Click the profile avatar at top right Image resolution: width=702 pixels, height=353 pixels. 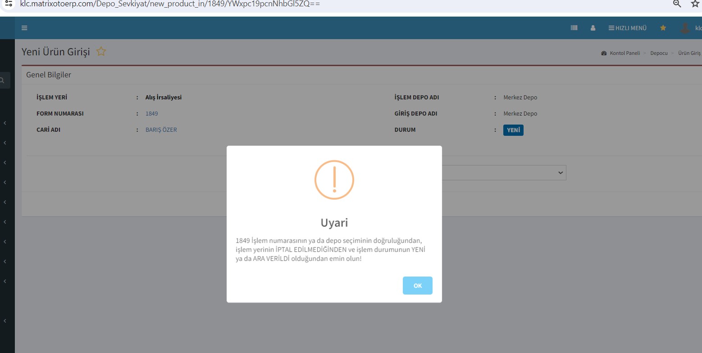pyautogui.click(x=685, y=28)
